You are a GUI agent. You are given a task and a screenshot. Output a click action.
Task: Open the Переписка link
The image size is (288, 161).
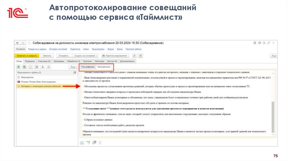pyautogui.click(x=75, y=49)
